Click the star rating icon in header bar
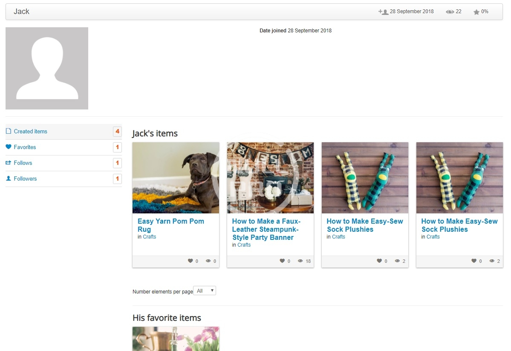 pos(476,12)
